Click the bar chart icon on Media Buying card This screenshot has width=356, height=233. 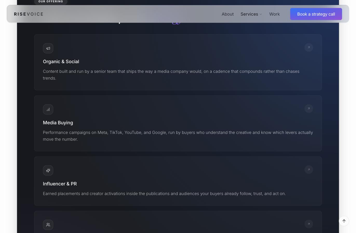coord(48,109)
